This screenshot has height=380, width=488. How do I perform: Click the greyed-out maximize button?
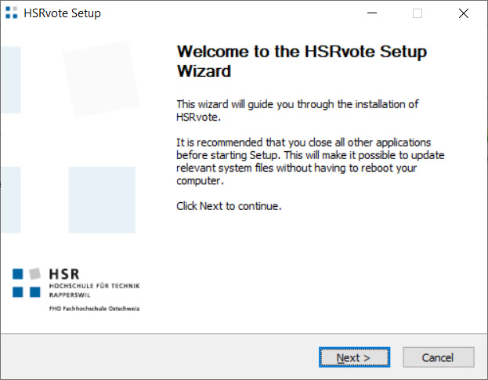click(418, 13)
